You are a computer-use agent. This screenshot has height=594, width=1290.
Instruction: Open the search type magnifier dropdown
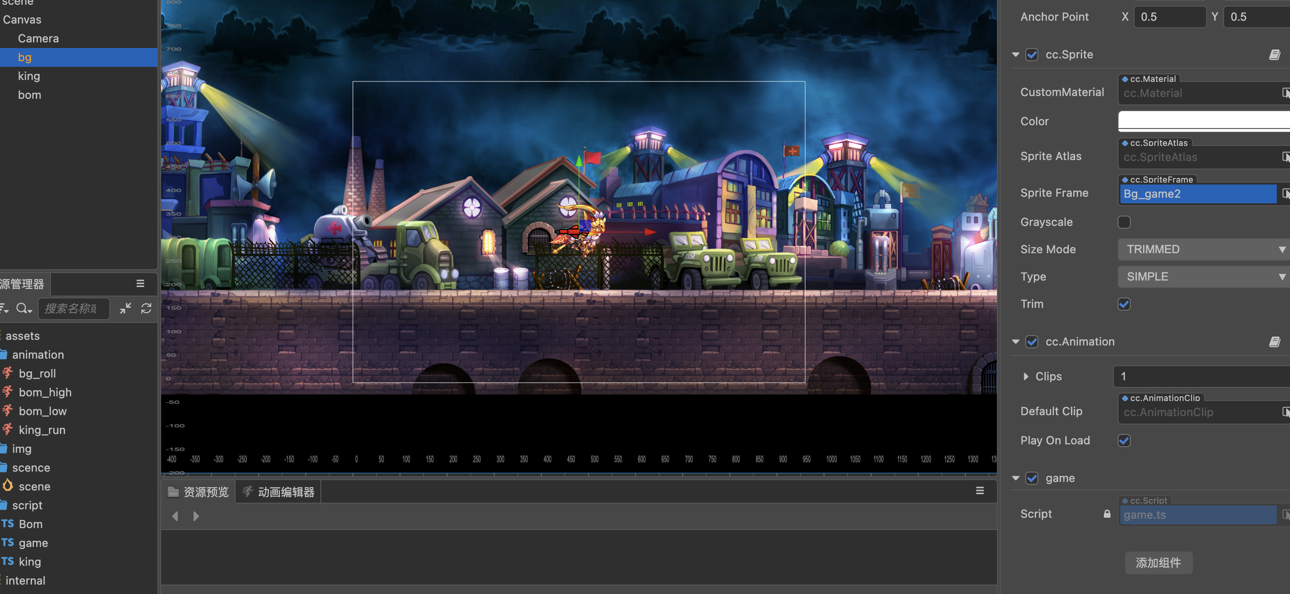pos(23,308)
